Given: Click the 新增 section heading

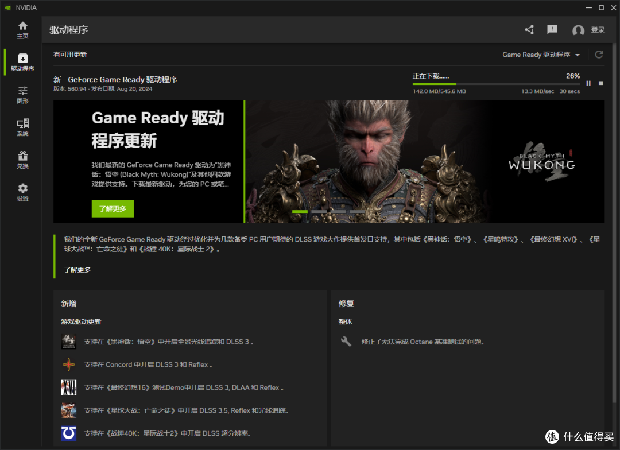Looking at the screenshot, I should pos(69,304).
